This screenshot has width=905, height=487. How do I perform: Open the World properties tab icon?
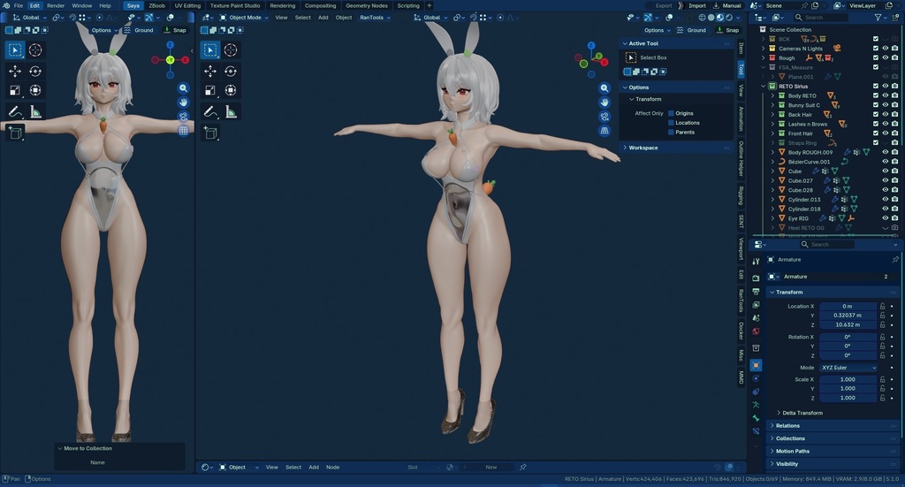(x=756, y=331)
